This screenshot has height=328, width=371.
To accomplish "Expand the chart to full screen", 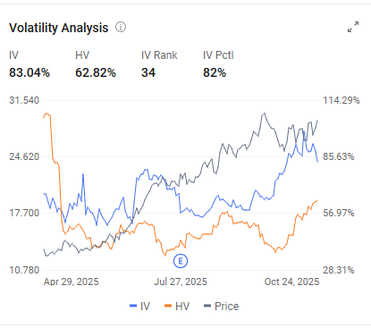I will (x=353, y=27).
